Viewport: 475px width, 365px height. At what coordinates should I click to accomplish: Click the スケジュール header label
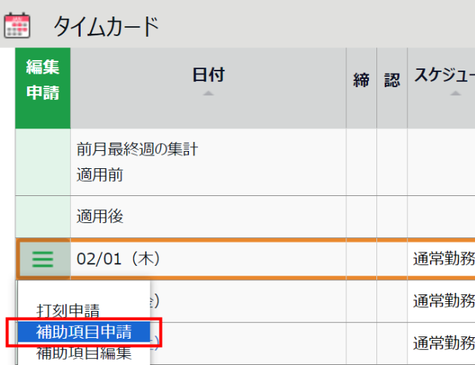444,74
